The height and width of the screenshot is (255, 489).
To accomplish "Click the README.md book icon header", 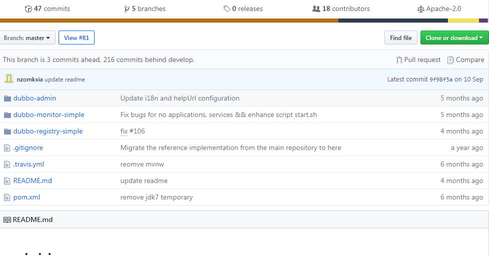I will pos(7,220).
